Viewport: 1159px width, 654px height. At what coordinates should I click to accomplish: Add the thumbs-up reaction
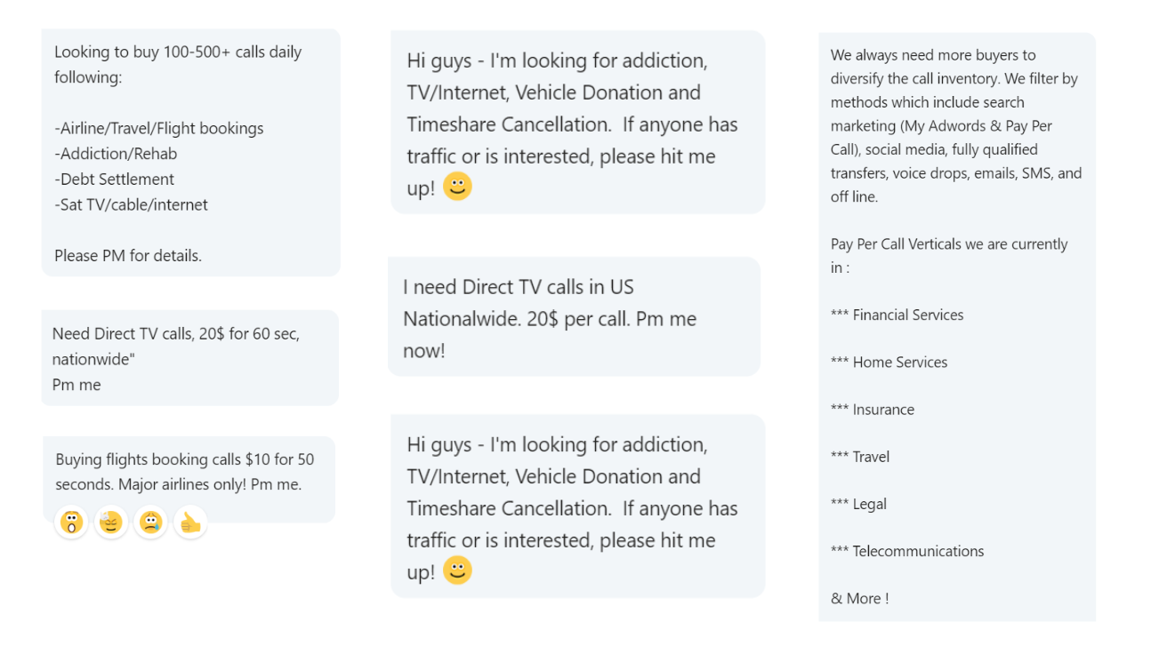190,522
